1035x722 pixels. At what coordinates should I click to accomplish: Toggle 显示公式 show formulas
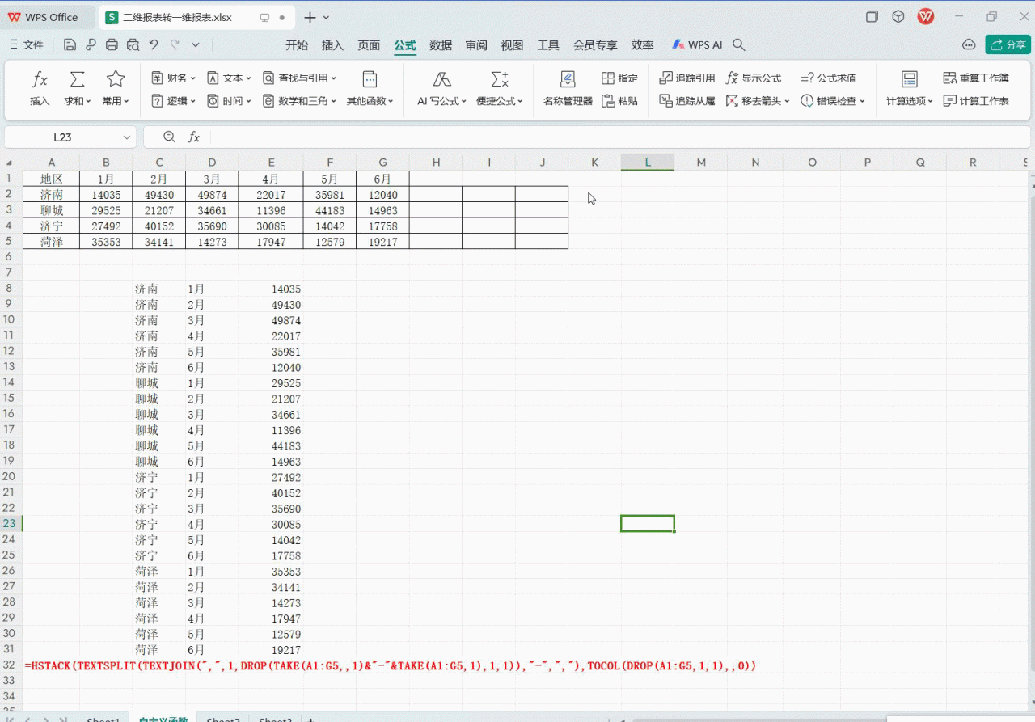(754, 78)
